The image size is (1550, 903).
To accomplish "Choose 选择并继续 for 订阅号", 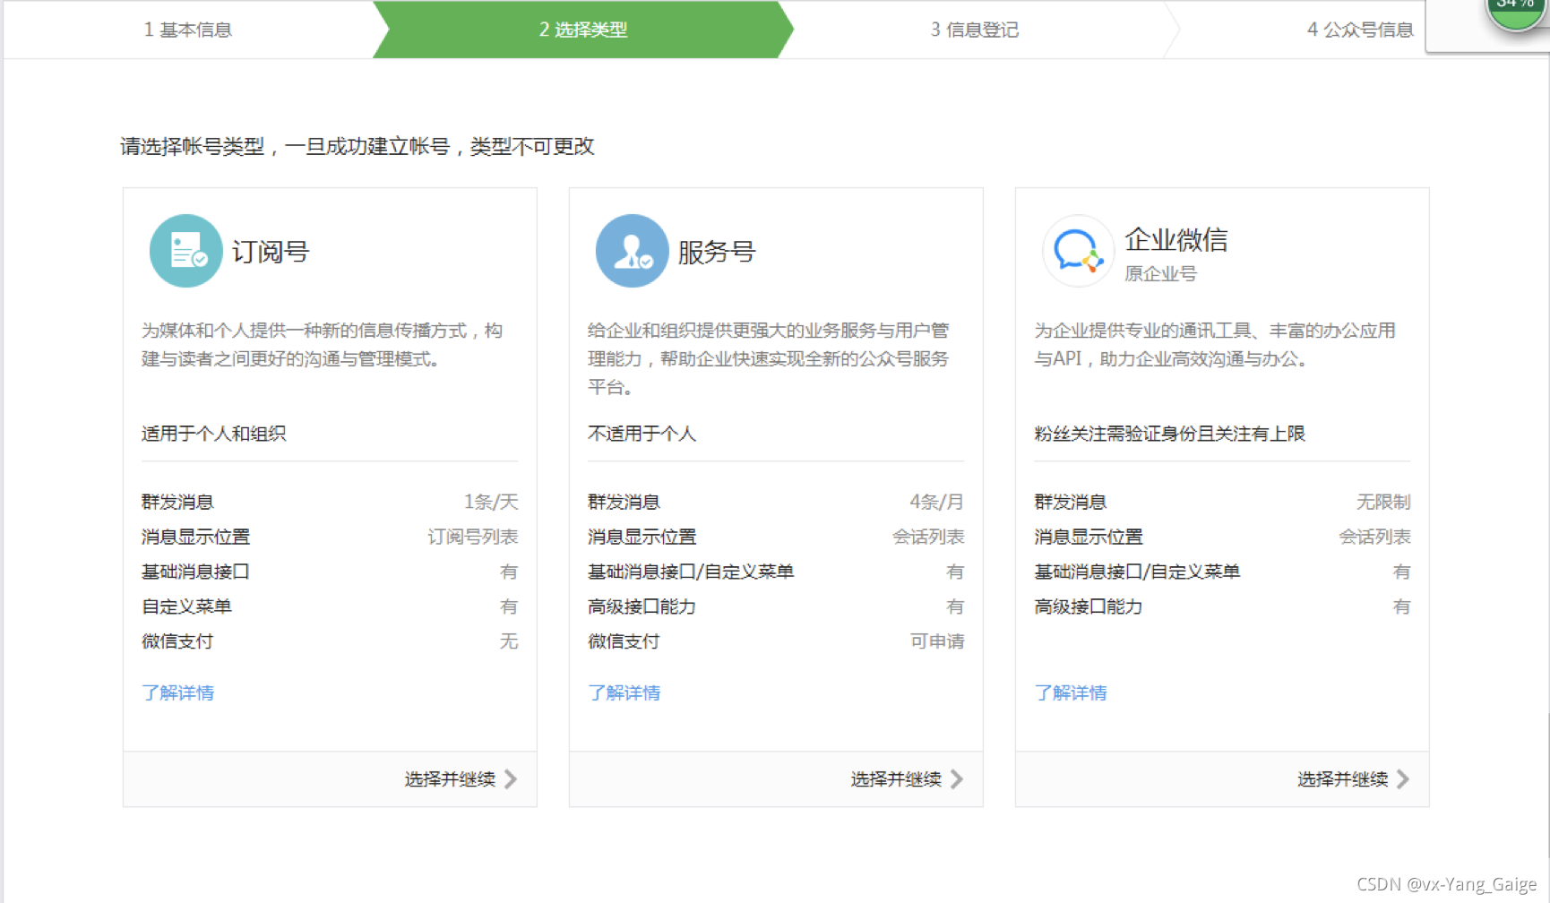I will 461,779.
